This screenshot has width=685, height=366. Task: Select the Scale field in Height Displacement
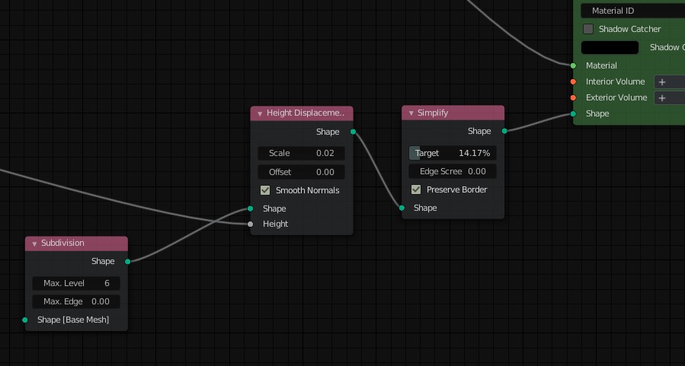click(301, 153)
